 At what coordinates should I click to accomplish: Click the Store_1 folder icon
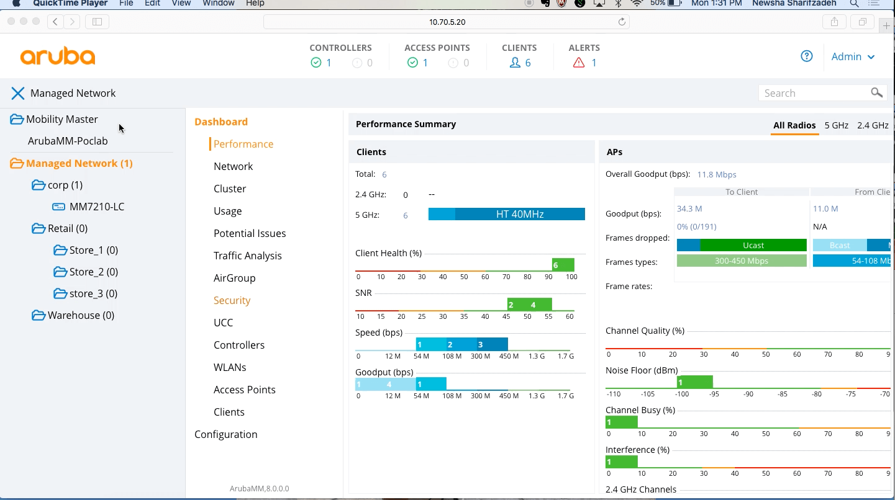60,250
